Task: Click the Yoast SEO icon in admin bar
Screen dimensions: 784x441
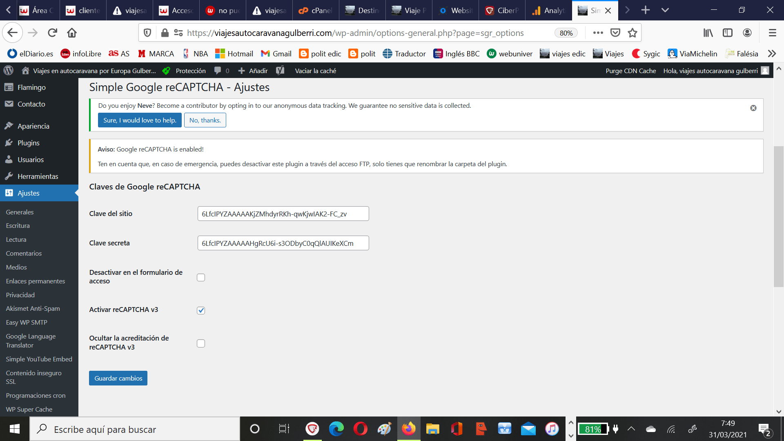Action: (x=280, y=71)
